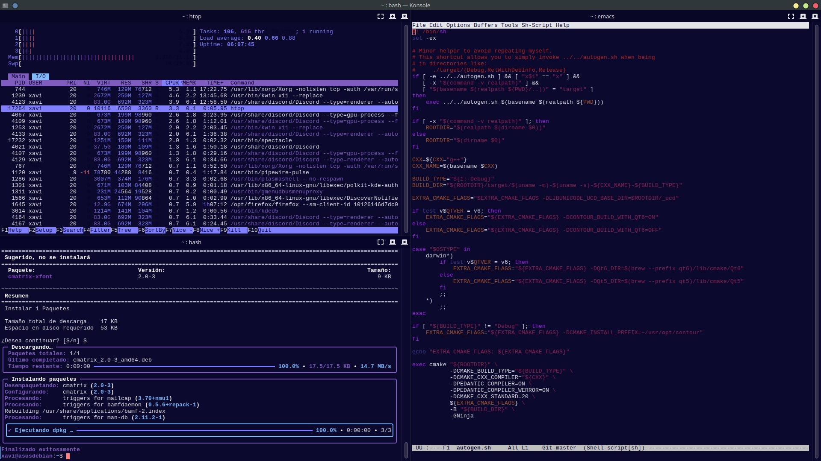The image size is (821, 461).
Task: Maximize the lower bash pane view
Action: [381, 242]
